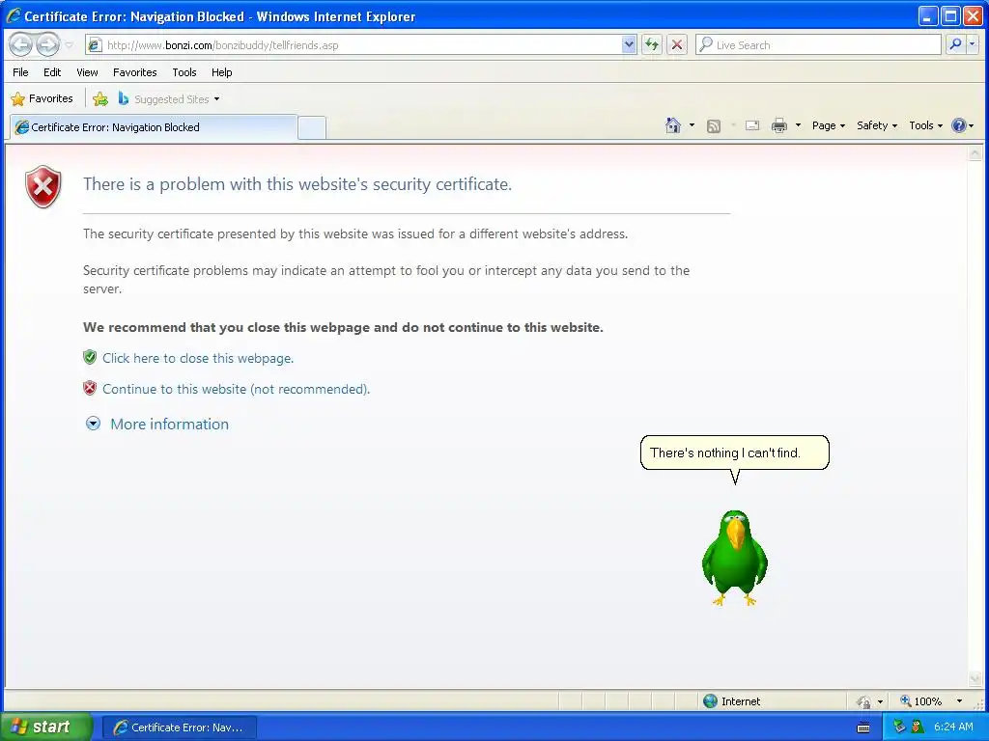Screen dimensions: 989x741
Task: Open the zoom level dropdown arrow
Action: tap(959, 701)
